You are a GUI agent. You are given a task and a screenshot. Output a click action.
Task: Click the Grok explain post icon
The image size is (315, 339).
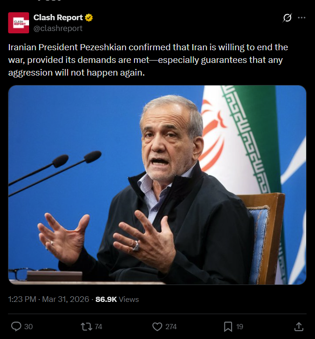click(x=287, y=18)
